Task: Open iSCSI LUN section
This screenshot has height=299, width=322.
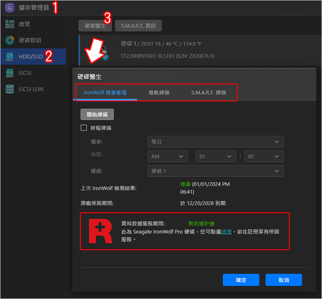Action: click(33, 89)
